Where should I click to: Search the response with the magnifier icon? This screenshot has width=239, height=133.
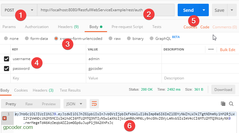tap(231, 103)
